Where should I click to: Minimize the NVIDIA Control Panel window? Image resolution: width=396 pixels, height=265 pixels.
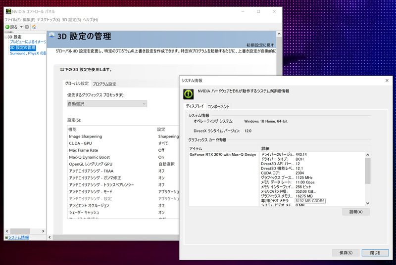pyautogui.click(x=243, y=11)
